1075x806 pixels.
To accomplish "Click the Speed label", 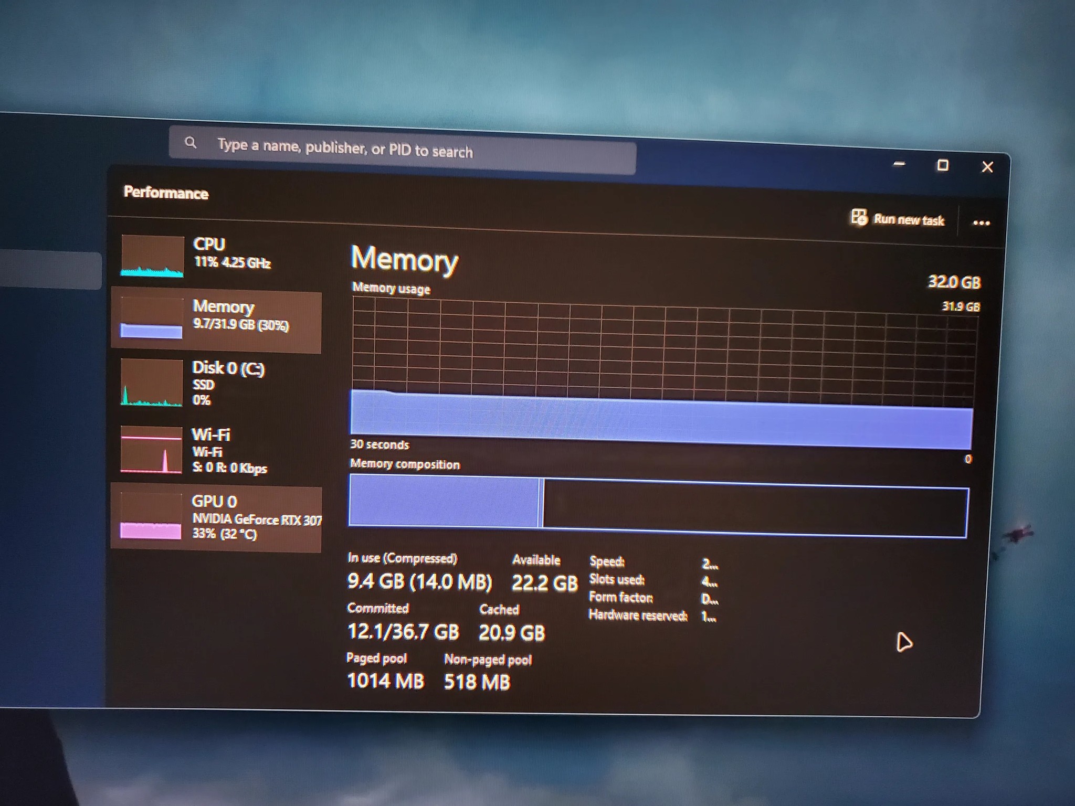I will (x=607, y=561).
